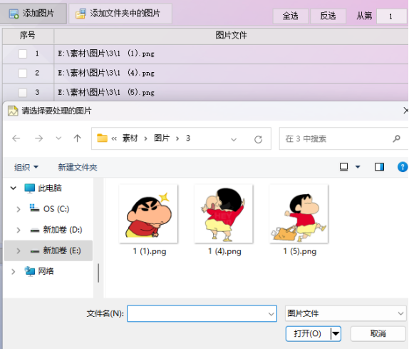Select path E:\素材\图片\3\1 (1).png row
Viewport: 409px width, 349px height.
[205, 54]
